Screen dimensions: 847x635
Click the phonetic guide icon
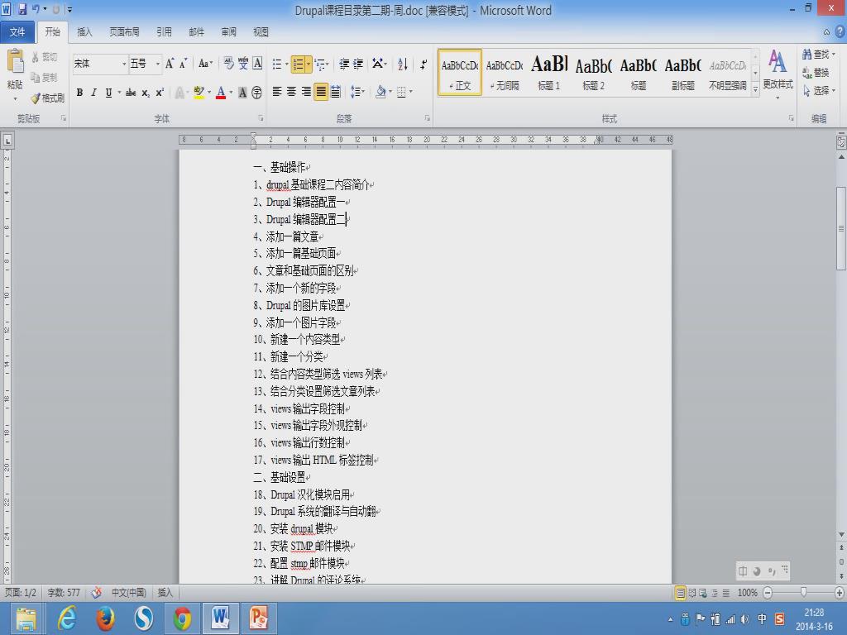pyautogui.click(x=243, y=64)
